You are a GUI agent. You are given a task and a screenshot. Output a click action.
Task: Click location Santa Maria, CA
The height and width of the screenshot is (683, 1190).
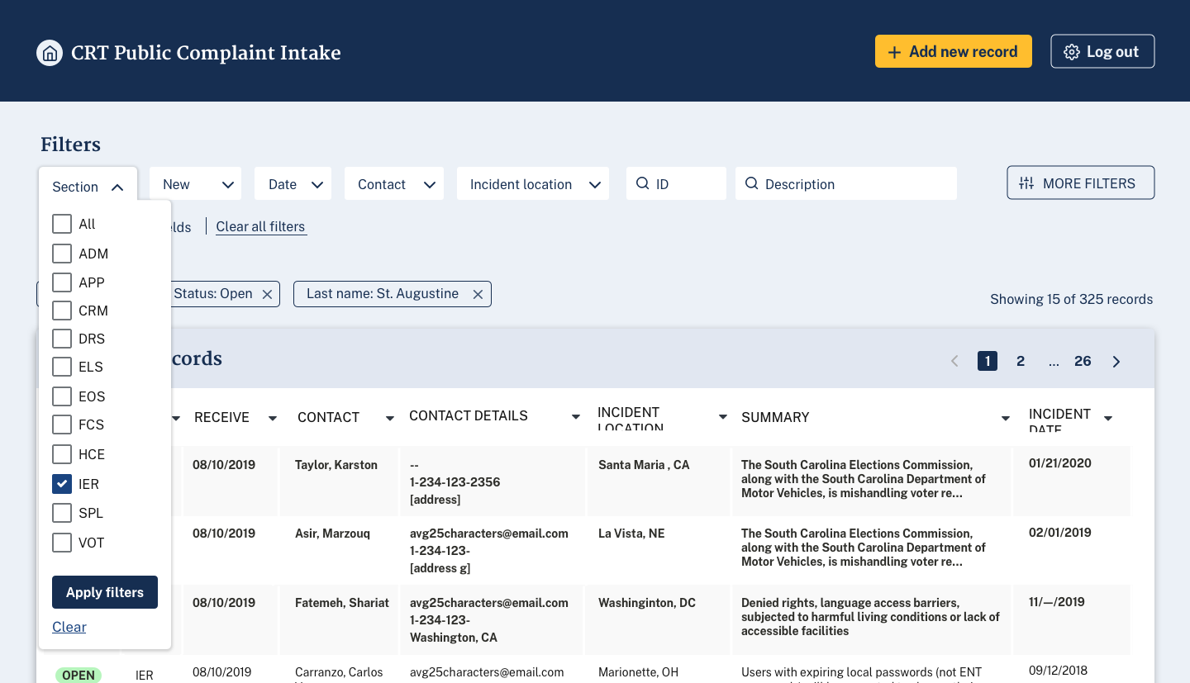[644, 465]
